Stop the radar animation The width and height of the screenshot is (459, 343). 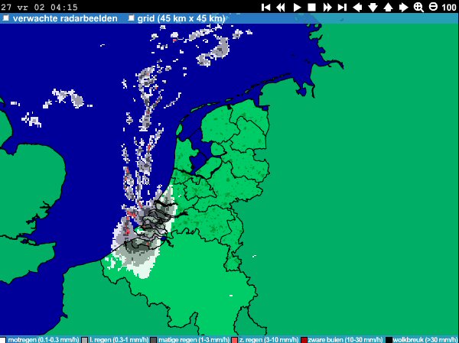pos(312,7)
